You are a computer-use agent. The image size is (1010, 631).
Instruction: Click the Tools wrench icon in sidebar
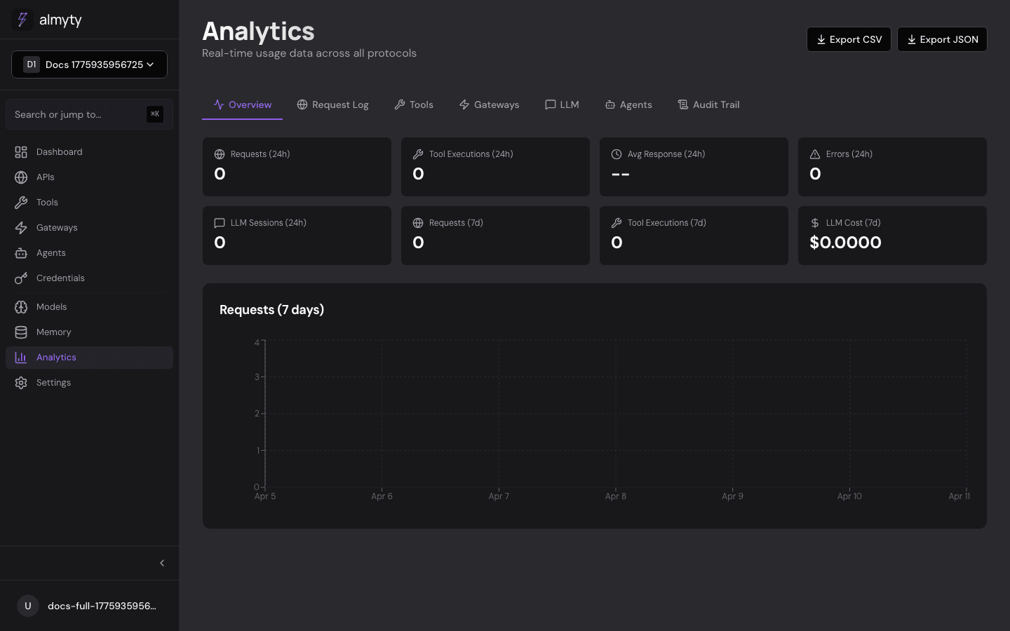[21, 203]
